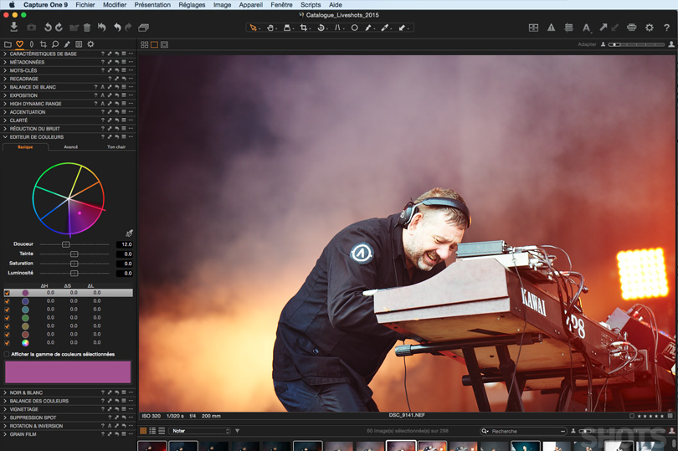The image size is (678, 451).
Task: Open the Réglages menu
Action: [x=192, y=5]
